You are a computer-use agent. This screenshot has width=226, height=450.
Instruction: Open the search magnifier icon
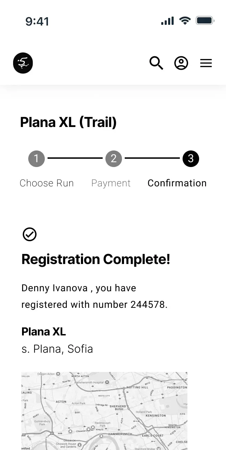coord(156,63)
